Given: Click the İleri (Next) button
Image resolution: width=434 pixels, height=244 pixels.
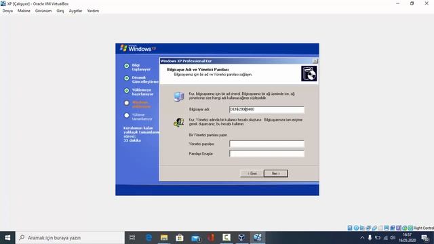Looking at the screenshot, I should (276, 174).
